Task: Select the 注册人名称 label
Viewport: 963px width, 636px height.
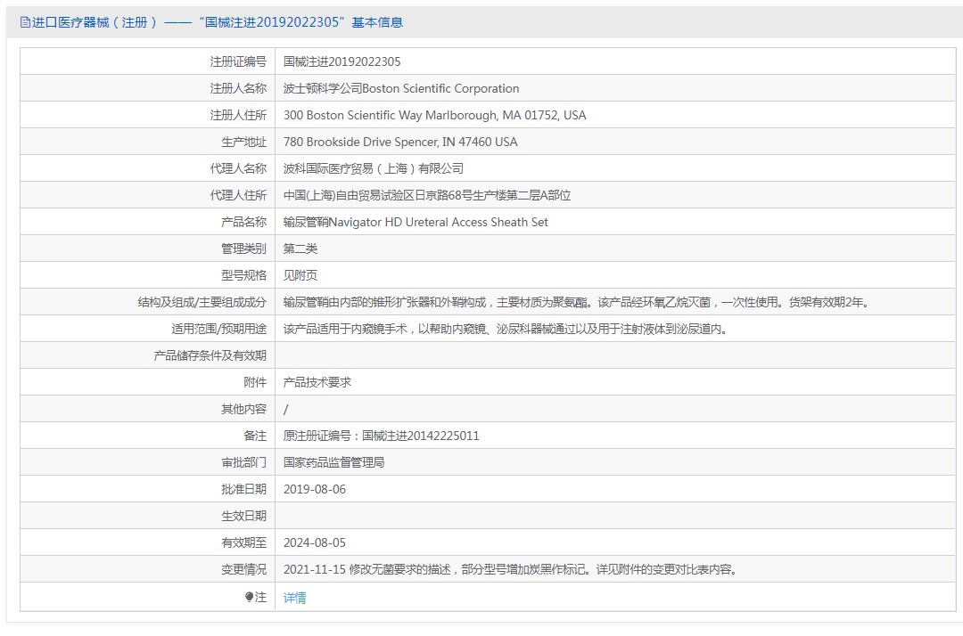Action: click(238, 88)
